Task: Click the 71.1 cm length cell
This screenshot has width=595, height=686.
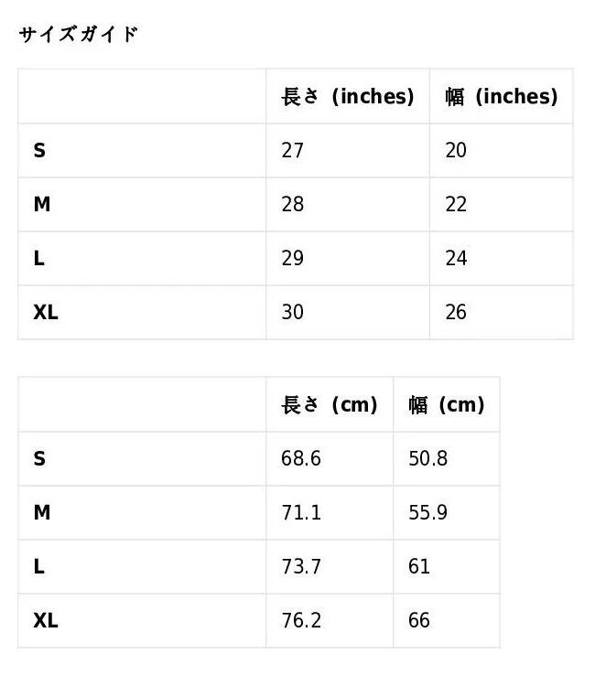Action: 300,513
